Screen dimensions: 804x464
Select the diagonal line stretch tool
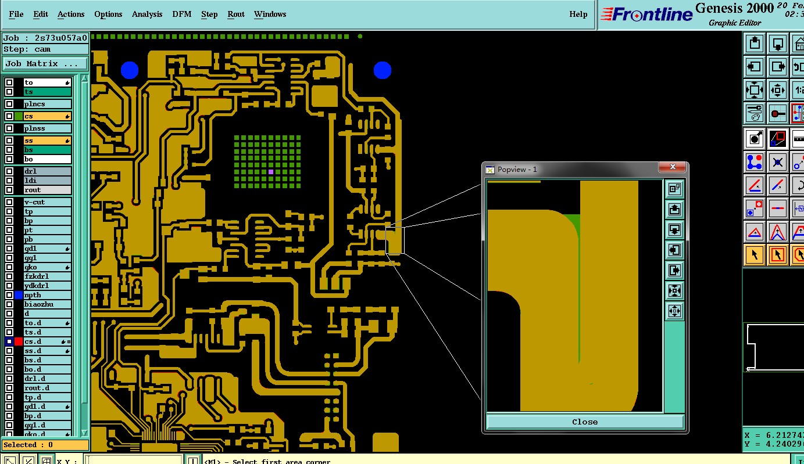(x=778, y=185)
